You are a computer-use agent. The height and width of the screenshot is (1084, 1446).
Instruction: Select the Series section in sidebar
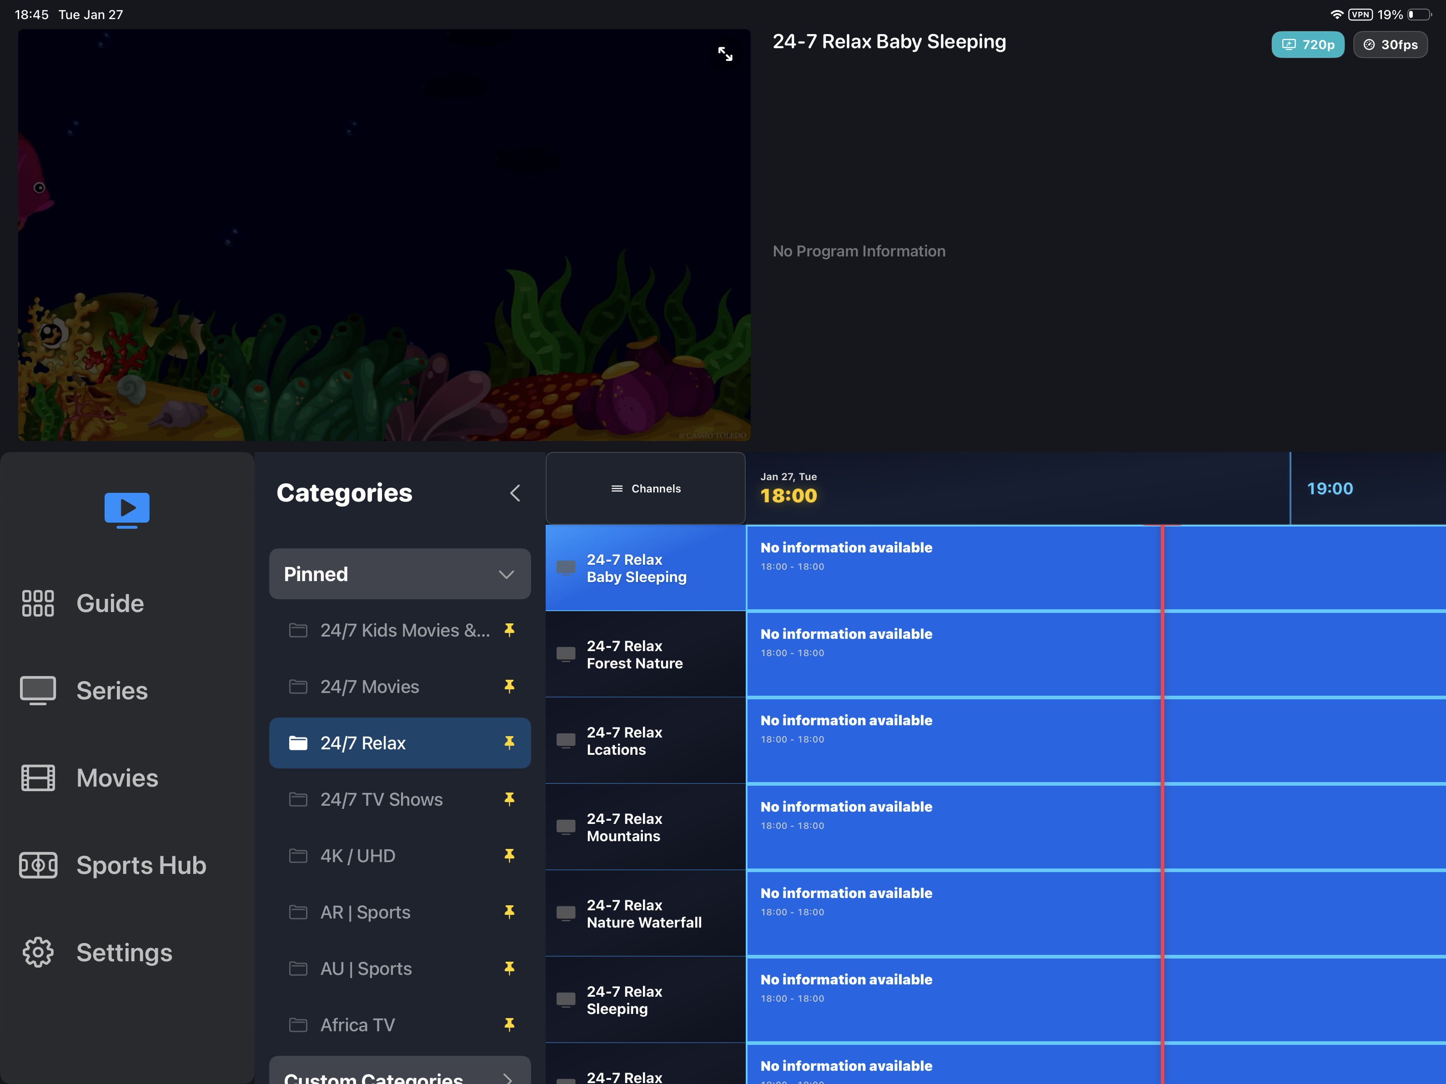(x=112, y=690)
